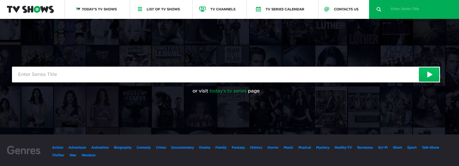459x166 pixels.
Task: Follow the today's tv series link
Action: point(228,91)
